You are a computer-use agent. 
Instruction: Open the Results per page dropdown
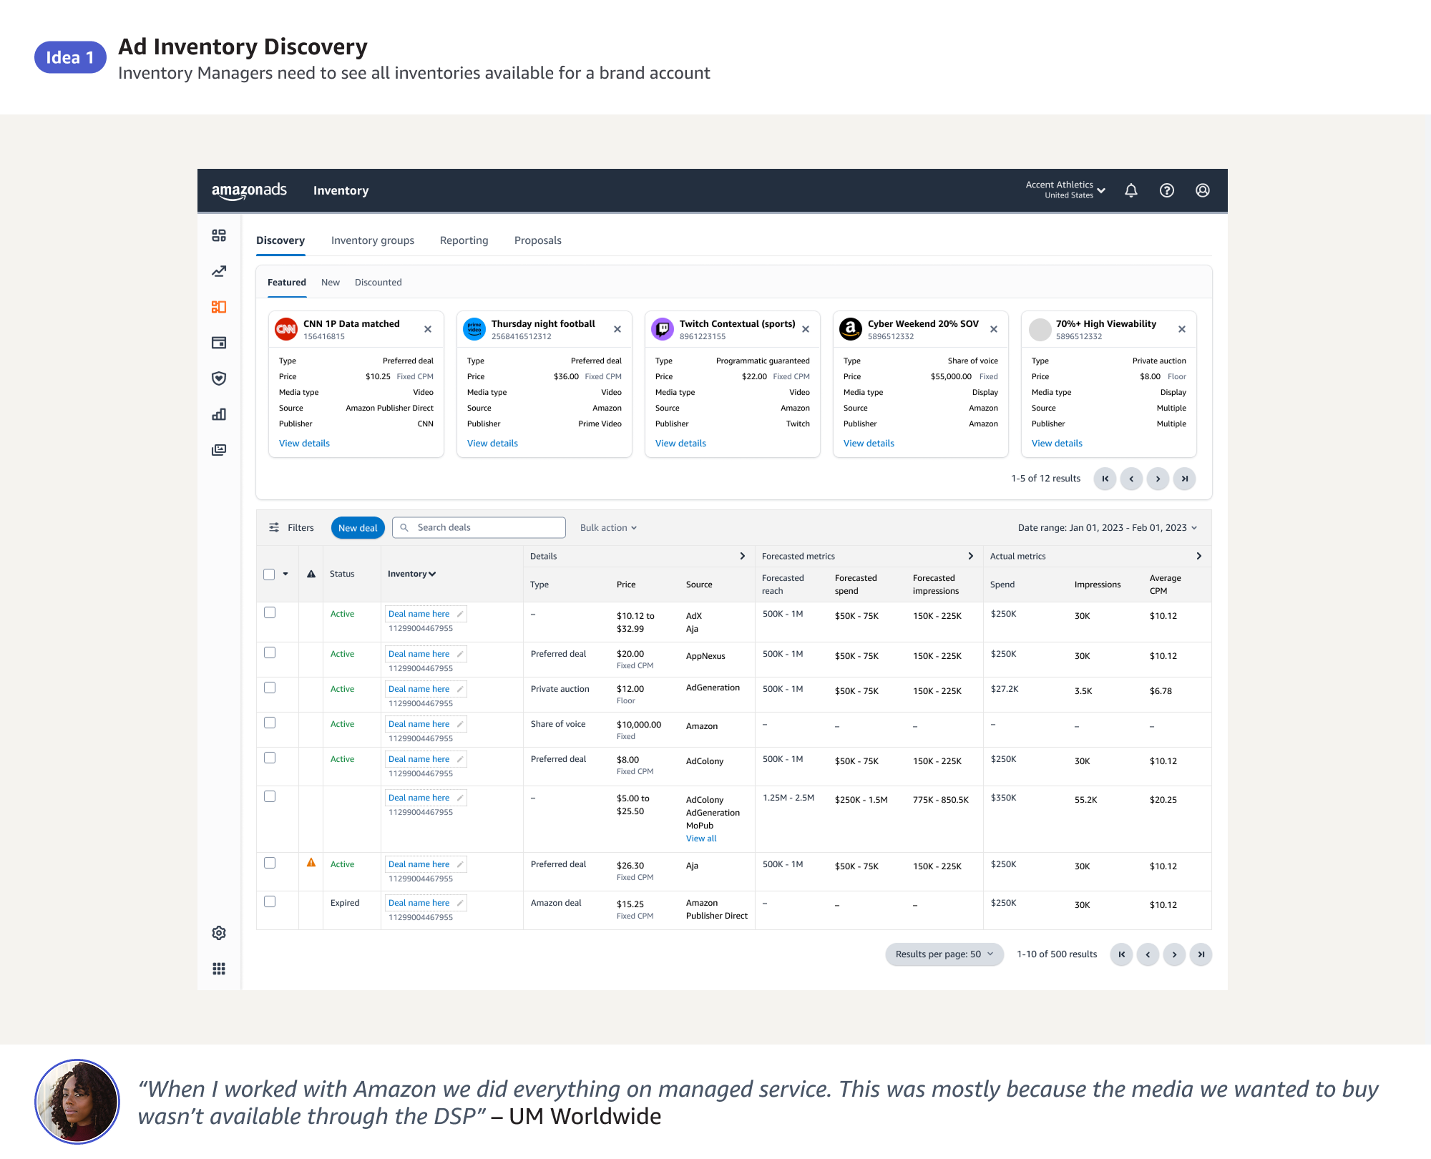[944, 954]
